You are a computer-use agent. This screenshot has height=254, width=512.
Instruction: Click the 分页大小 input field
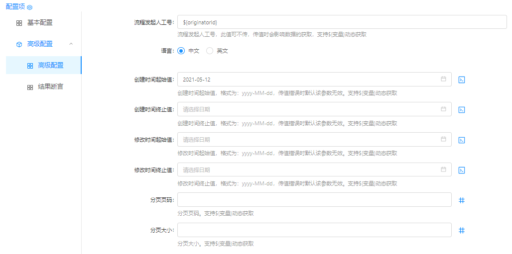[x=314, y=230]
